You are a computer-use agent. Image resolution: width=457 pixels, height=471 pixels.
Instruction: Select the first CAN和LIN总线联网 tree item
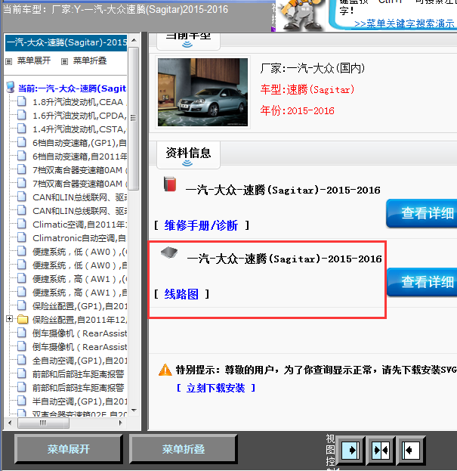(79, 197)
